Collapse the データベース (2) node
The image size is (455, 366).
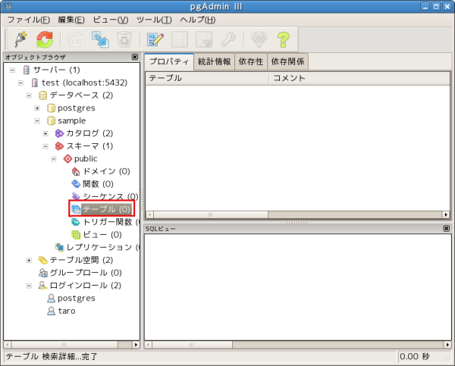tap(29, 95)
